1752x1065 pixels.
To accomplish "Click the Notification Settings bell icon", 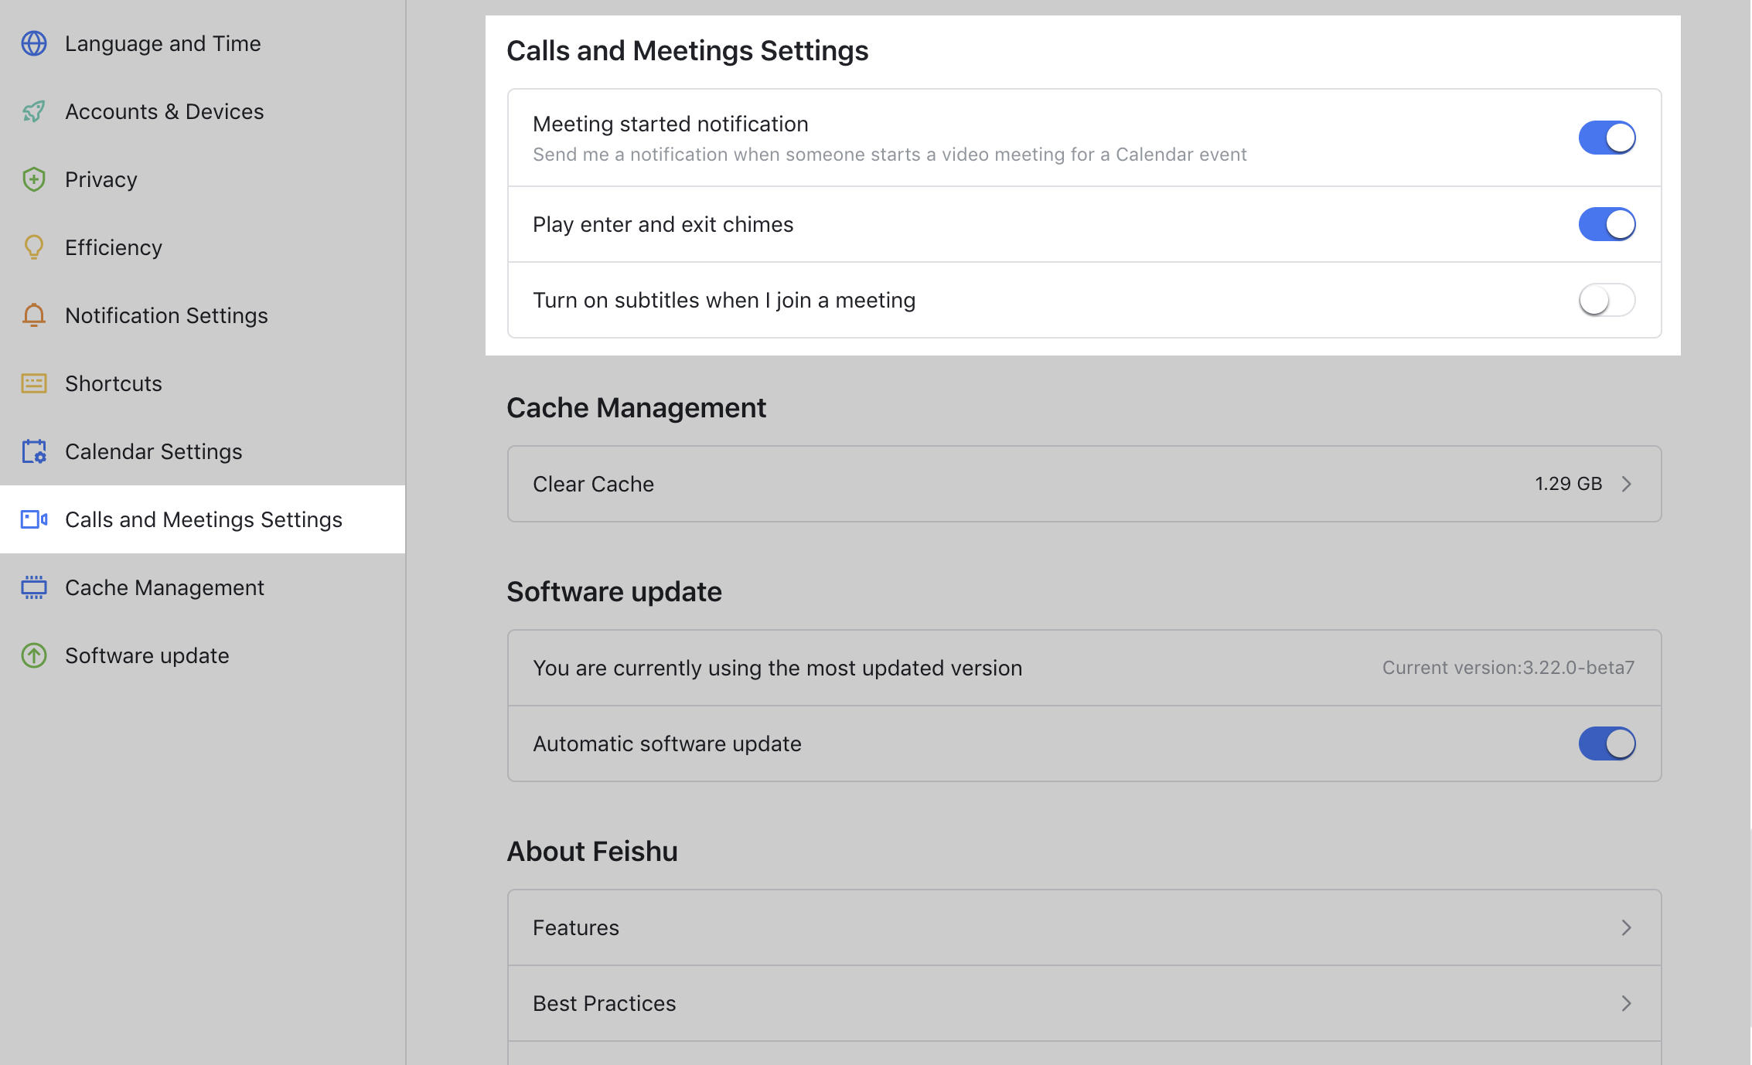I will (34, 315).
